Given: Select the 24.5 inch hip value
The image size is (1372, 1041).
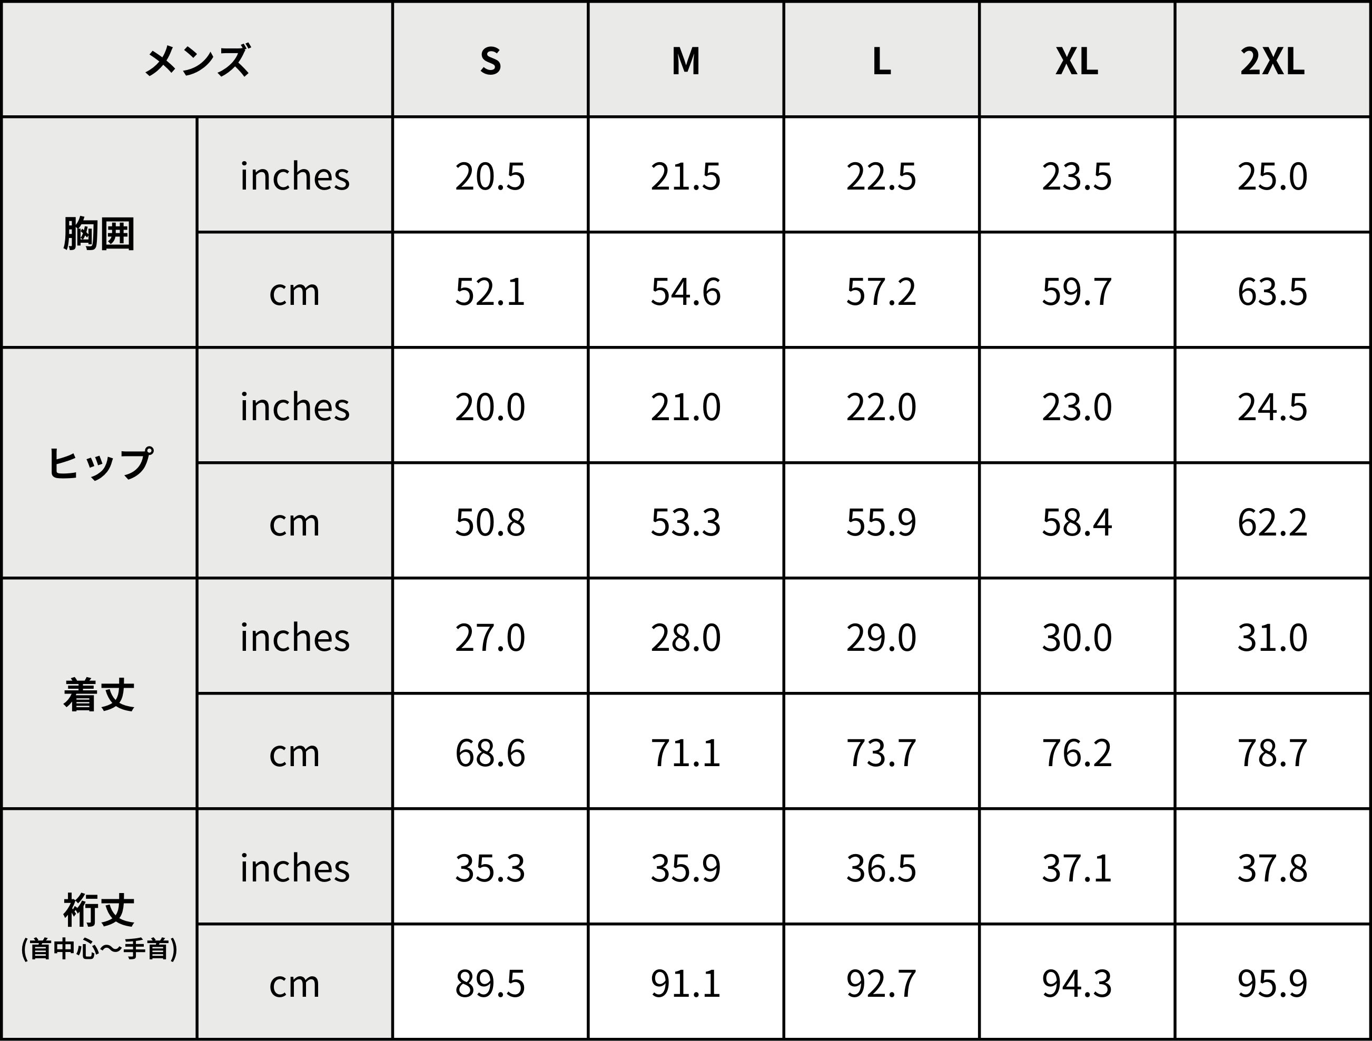Looking at the screenshot, I should point(1272,407).
